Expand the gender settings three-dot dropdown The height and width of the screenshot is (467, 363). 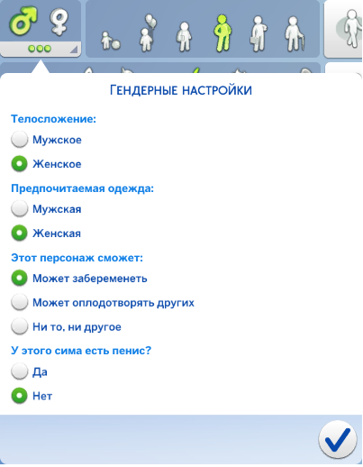click(41, 49)
